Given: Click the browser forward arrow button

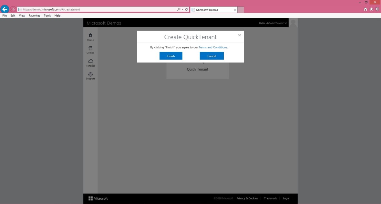Looking at the screenshot, I should (x=13, y=9).
